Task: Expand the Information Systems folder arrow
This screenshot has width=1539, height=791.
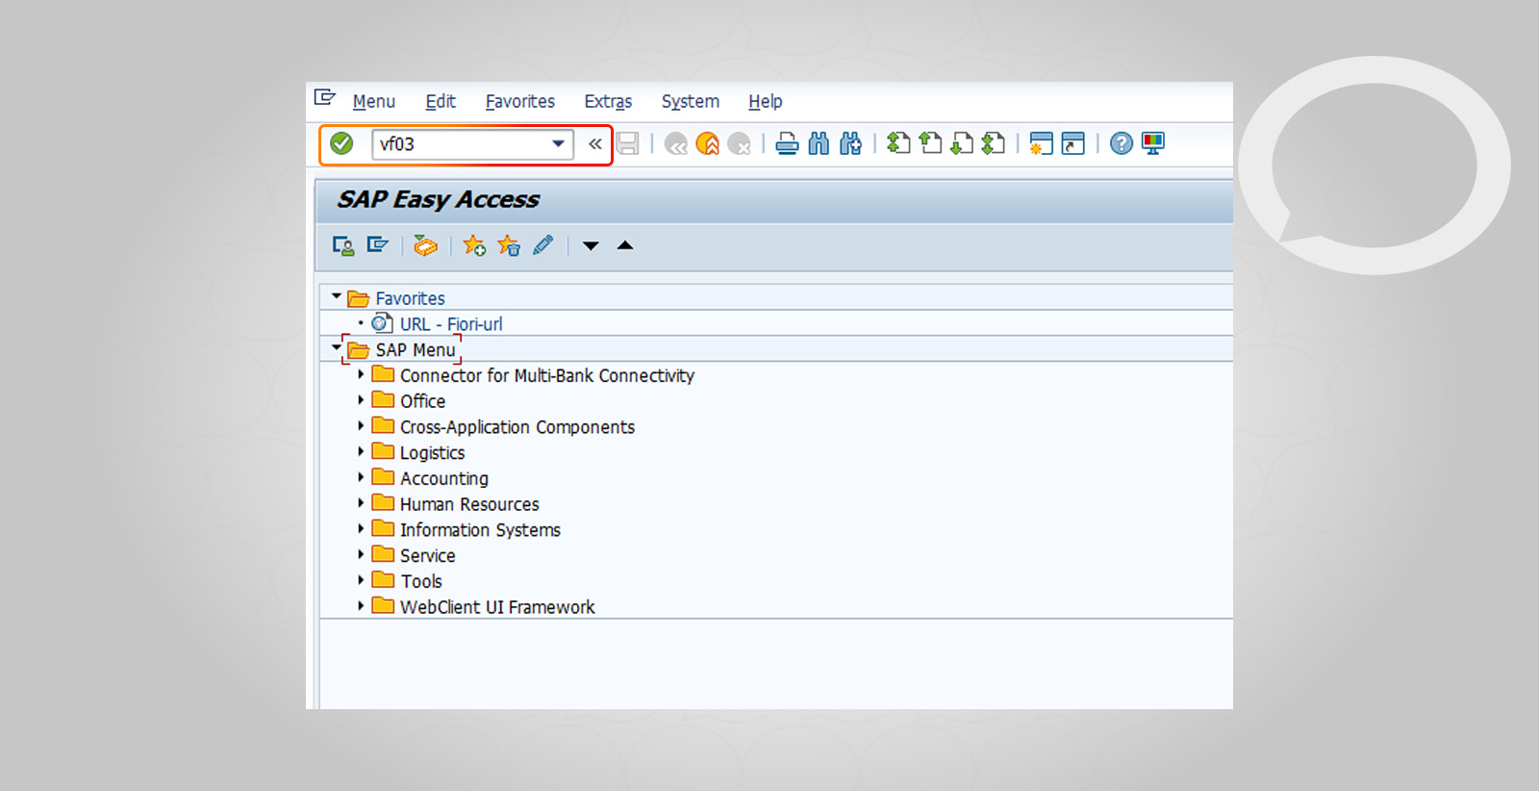Action: pos(361,528)
